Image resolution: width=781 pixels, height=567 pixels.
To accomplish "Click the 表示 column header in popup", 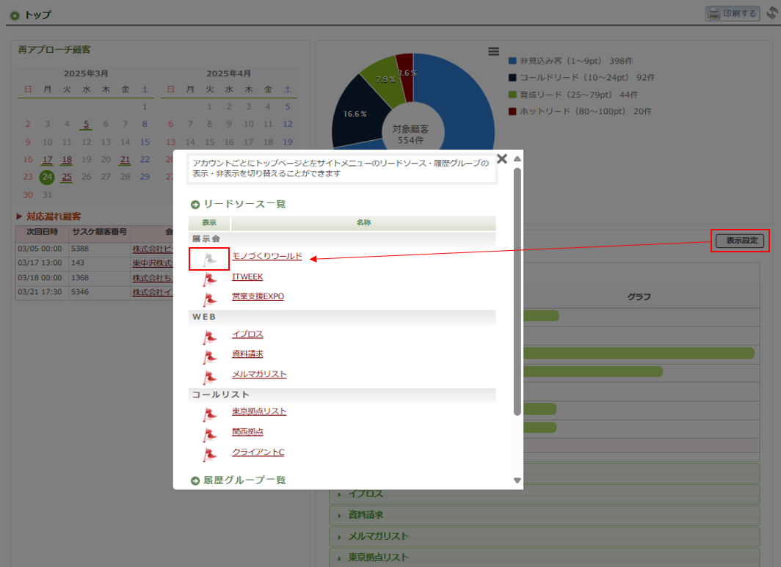I will click(x=209, y=222).
